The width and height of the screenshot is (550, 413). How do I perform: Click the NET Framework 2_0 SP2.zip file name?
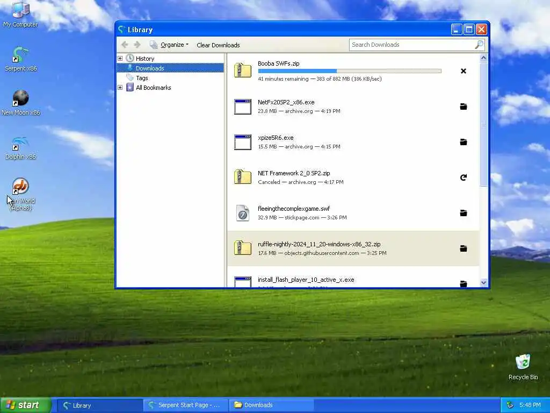pos(294,173)
